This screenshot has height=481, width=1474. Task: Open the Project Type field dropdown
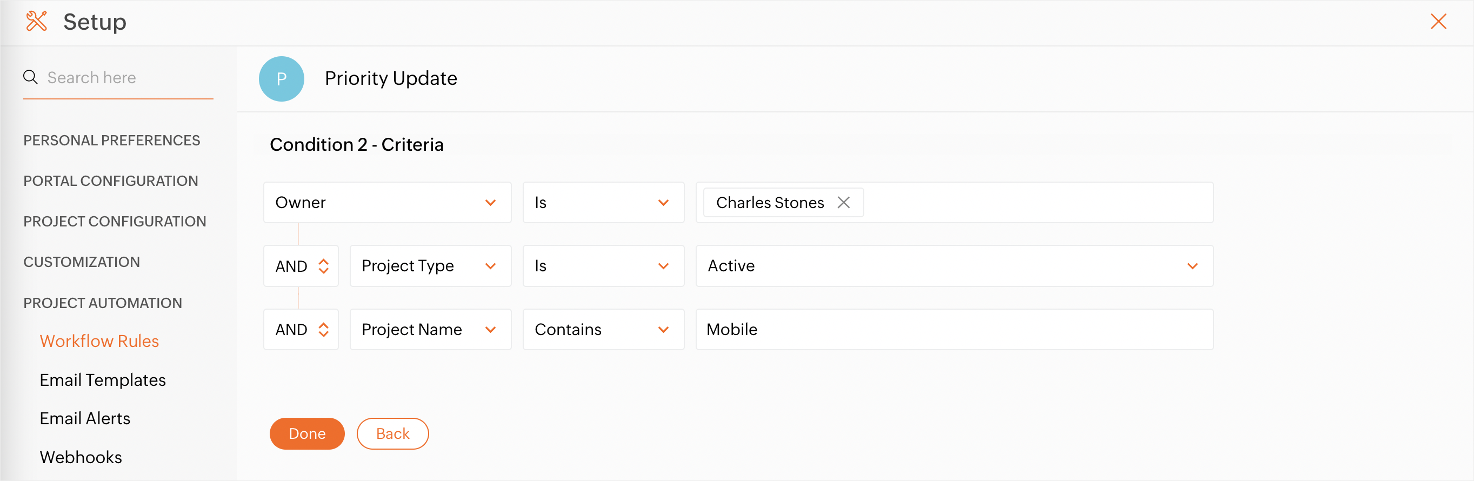tap(430, 266)
